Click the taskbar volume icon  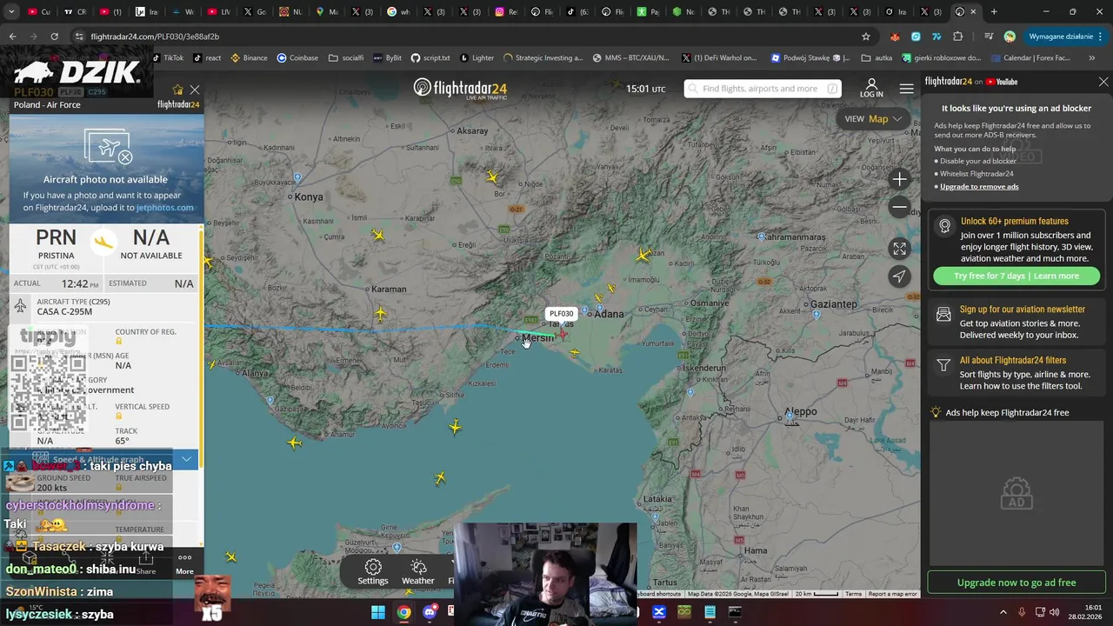(x=1055, y=612)
